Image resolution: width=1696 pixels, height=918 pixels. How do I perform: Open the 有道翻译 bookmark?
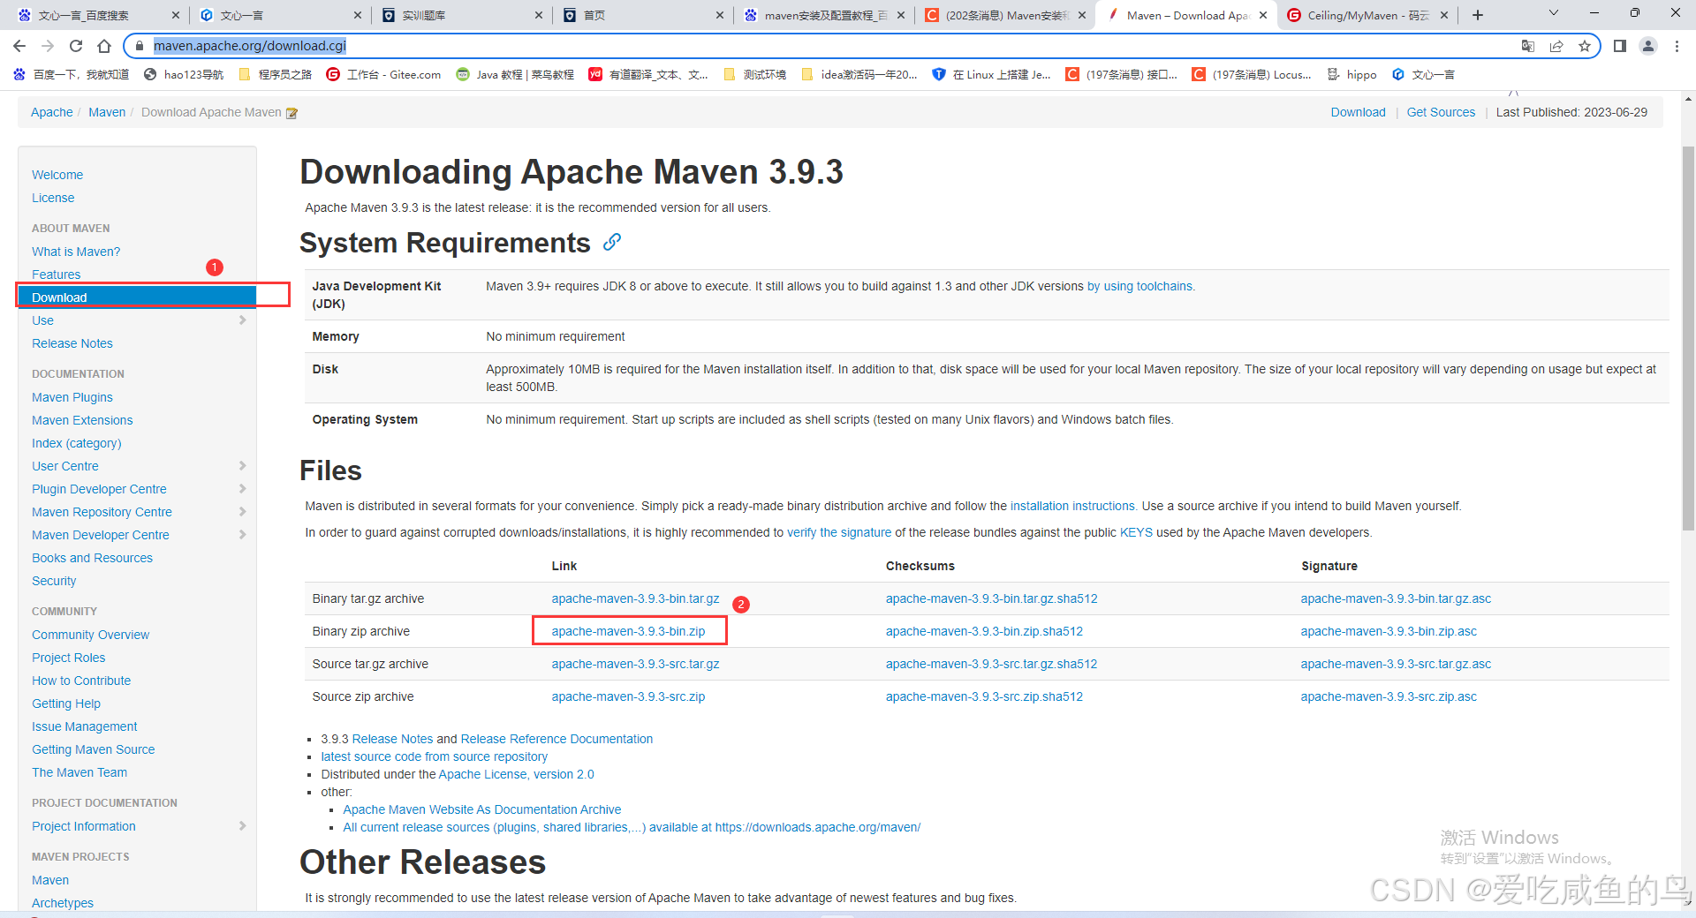click(648, 75)
